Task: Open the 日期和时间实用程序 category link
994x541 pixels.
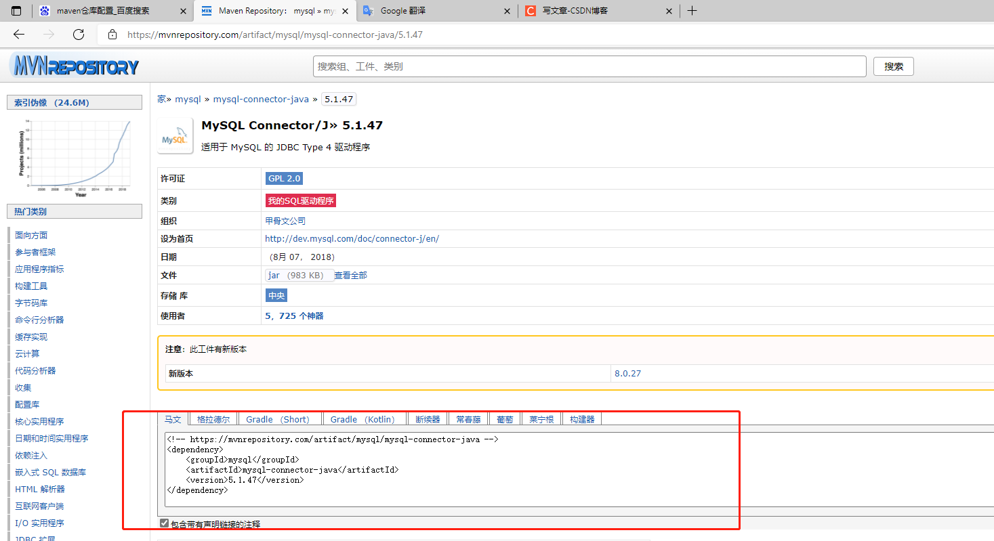Action: click(x=51, y=439)
